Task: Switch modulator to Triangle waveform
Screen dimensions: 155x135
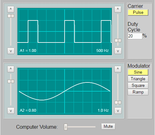Action: tap(138, 79)
